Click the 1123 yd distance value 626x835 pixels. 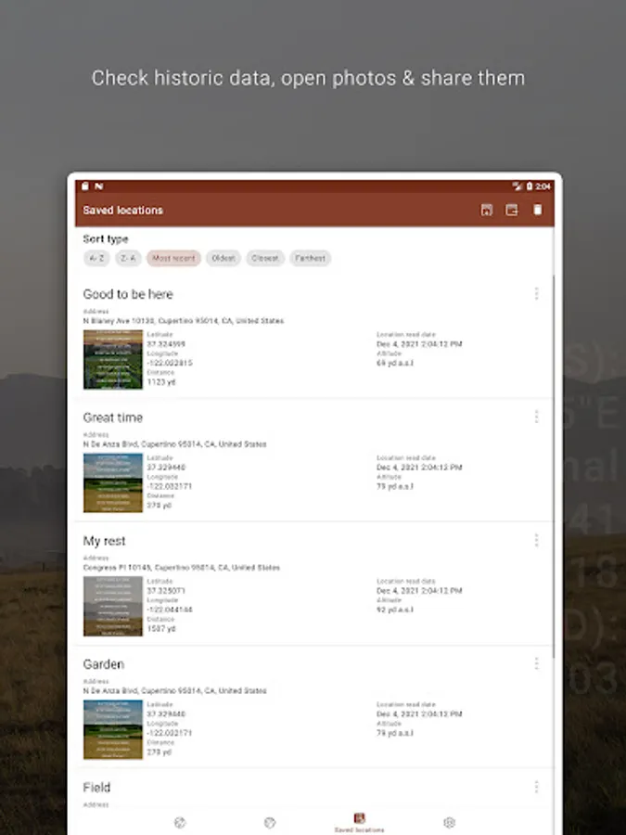[x=160, y=382]
